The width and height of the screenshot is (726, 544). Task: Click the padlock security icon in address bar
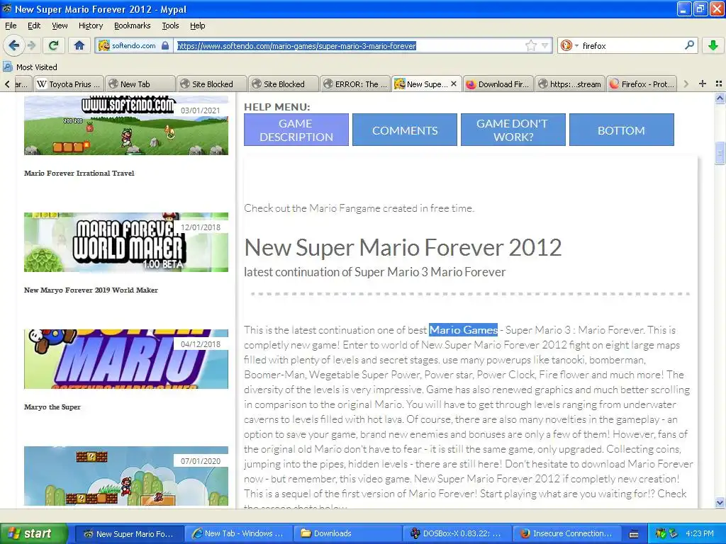[x=165, y=45]
